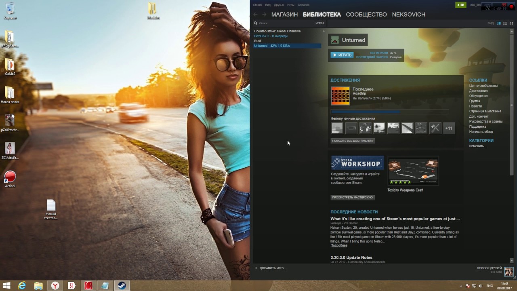
Task: Click the Roadtrip achievement icon
Action: point(340,96)
